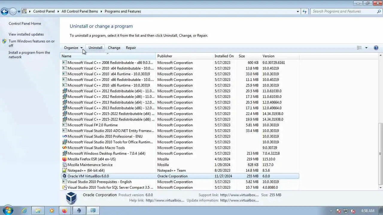Open VirtualBox from the taskbar

79,211
